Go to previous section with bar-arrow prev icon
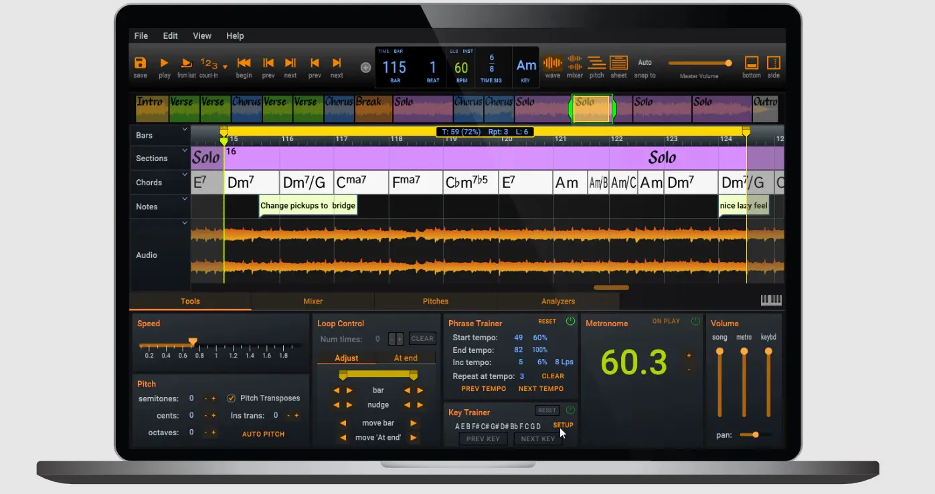935x494 pixels. click(268, 63)
